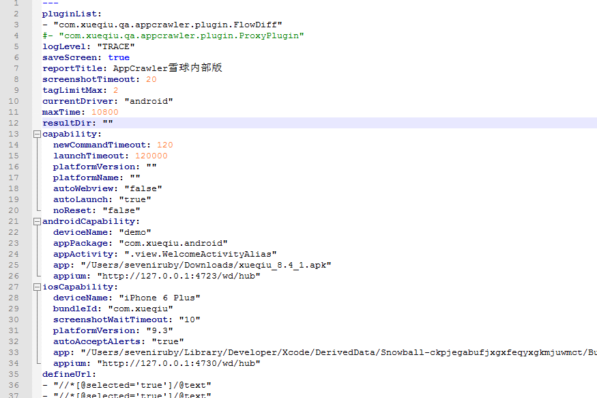
Task: Select the FlowDiff plugin string
Action: pyautogui.click(x=168, y=25)
